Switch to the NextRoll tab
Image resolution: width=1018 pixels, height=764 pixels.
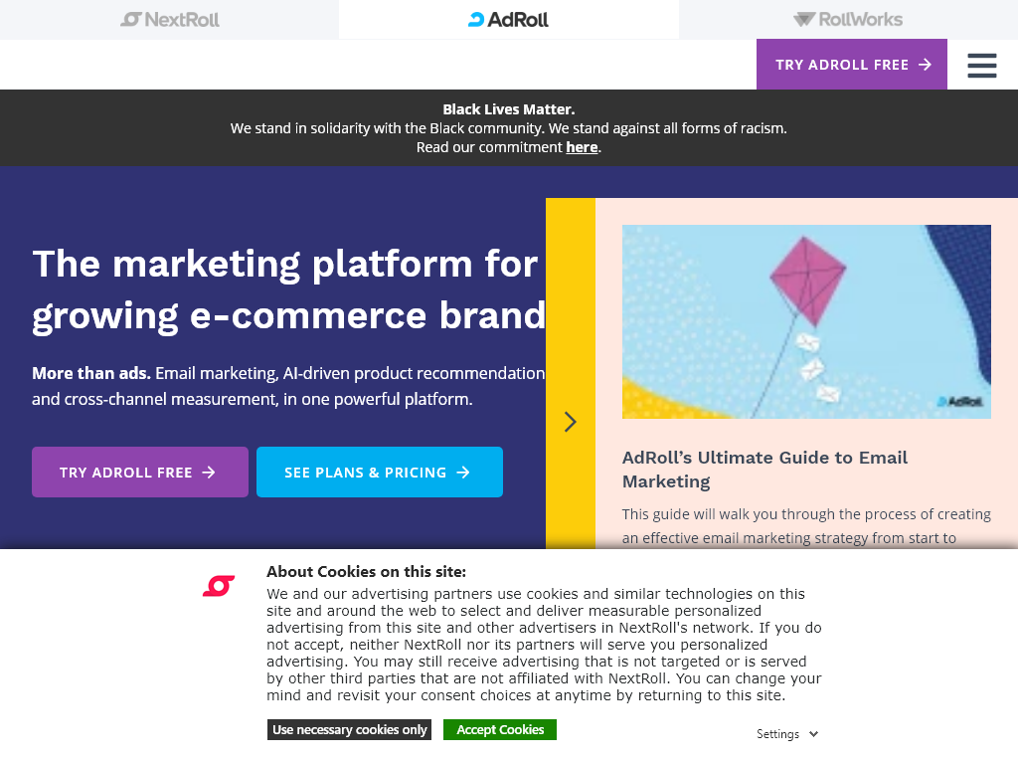(x=169, y=19)
